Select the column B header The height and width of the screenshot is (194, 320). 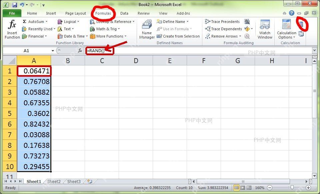68,60
